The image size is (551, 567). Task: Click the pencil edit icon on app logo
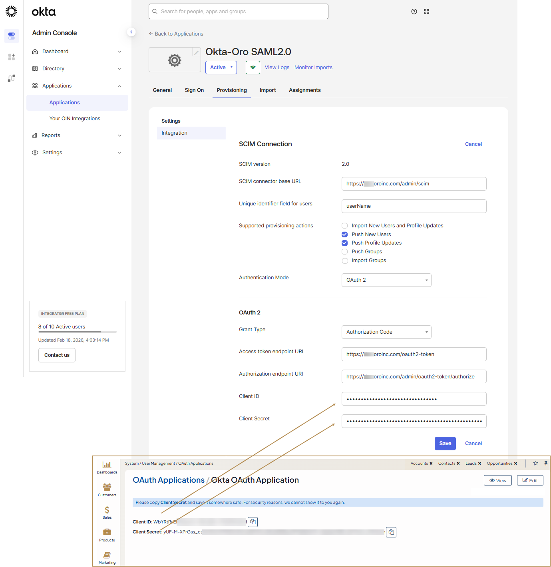[x=196, y=52]
